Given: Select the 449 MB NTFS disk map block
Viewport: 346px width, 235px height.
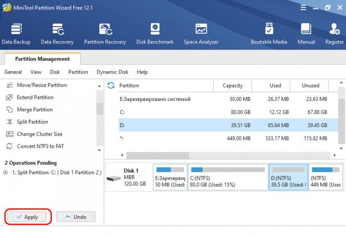Looking at the screenshot, I should [x=326, y=177].
